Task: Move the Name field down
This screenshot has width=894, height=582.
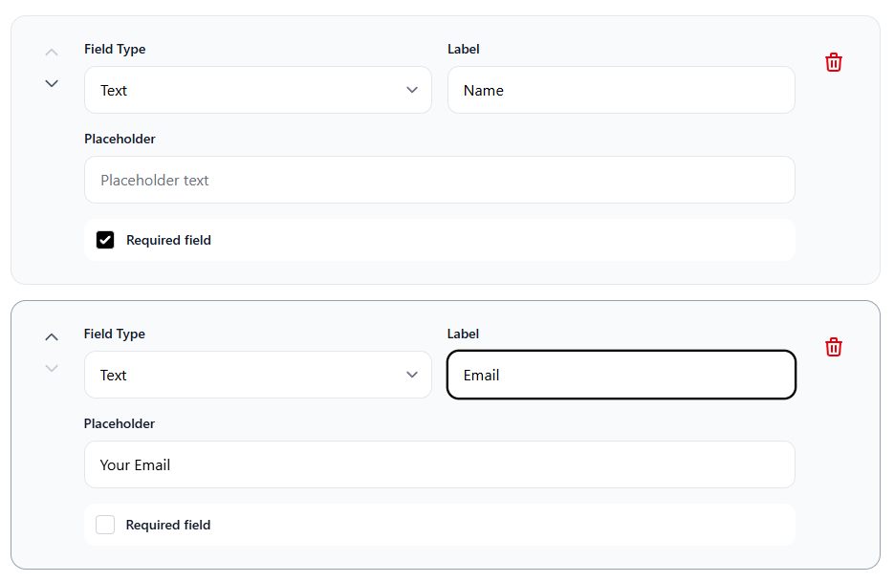Action: coord(52,83)
